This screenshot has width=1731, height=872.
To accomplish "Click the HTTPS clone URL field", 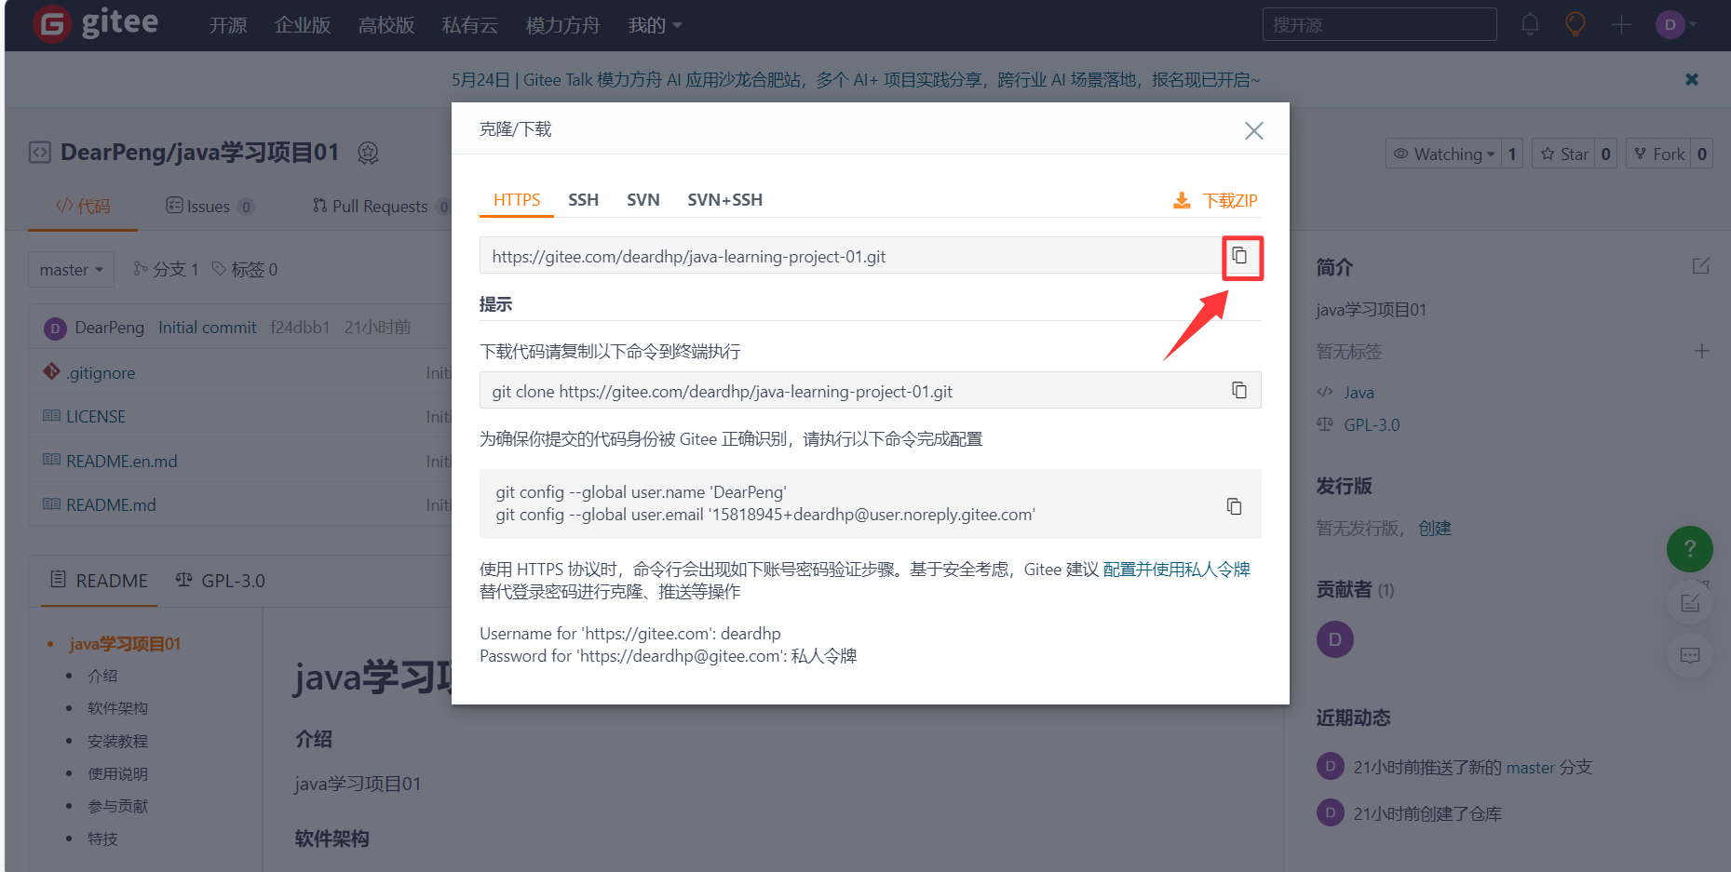I will click(x=850, y=256).
